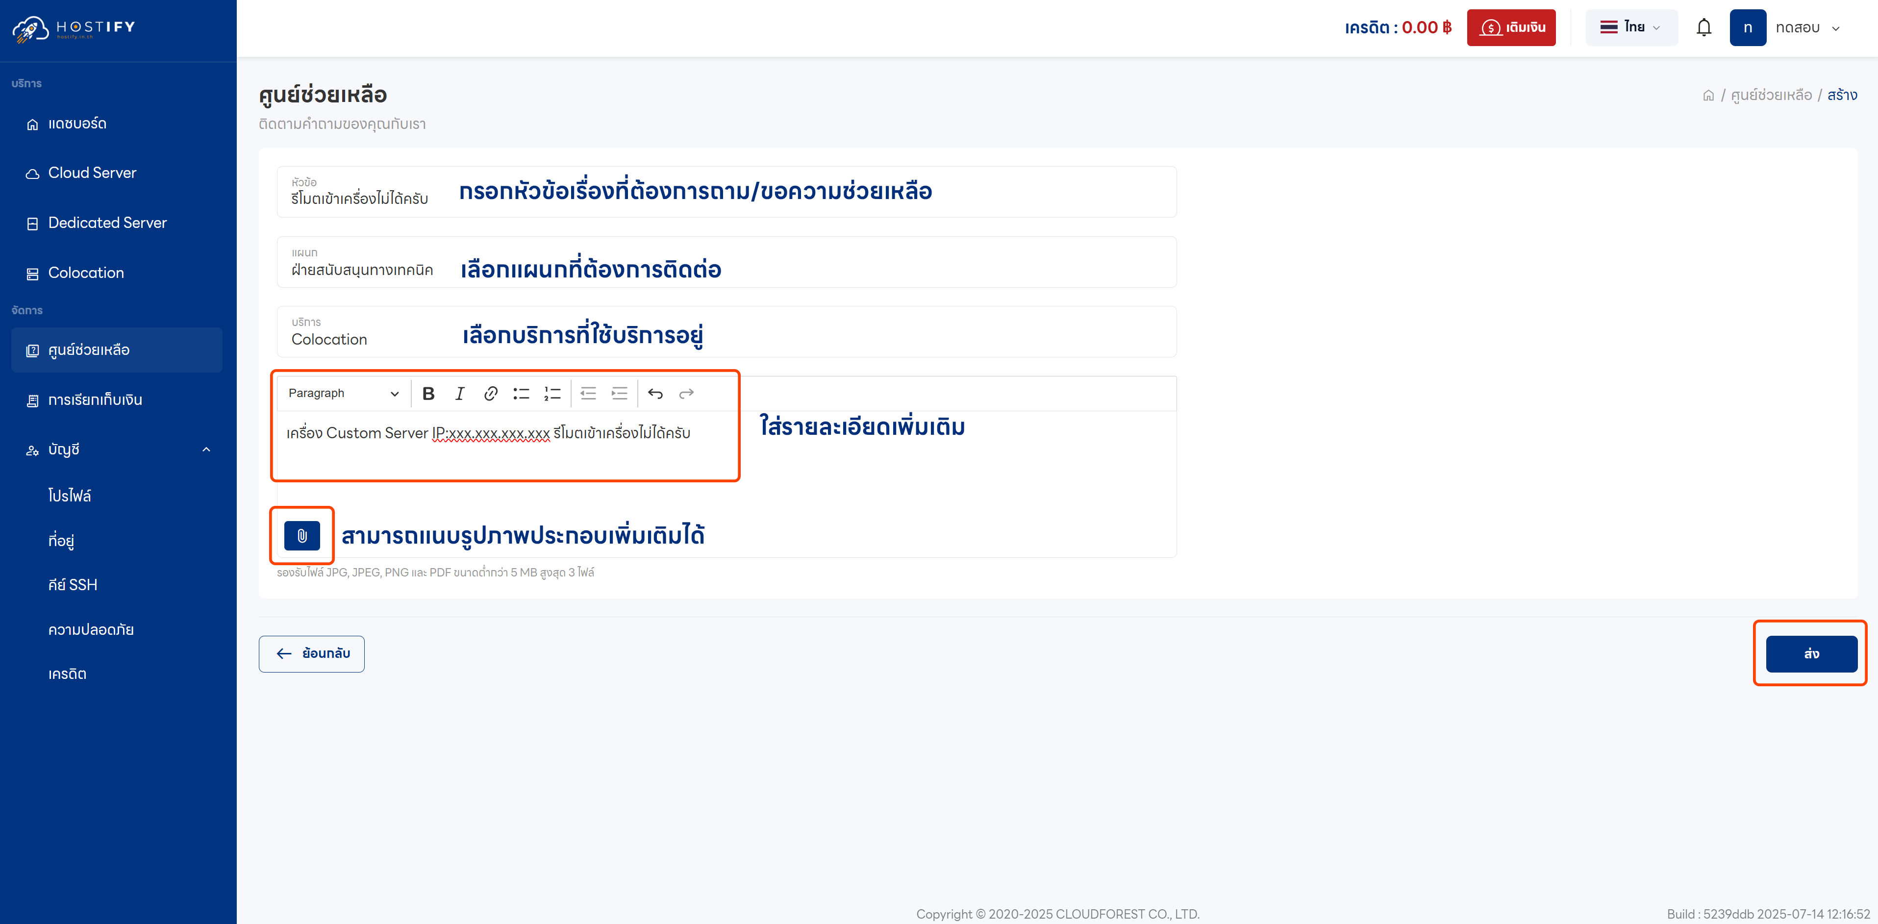Go back using the ย้อนกลับ button
Viewport: 1878px width, 924px height.
(x=311, y=653)
